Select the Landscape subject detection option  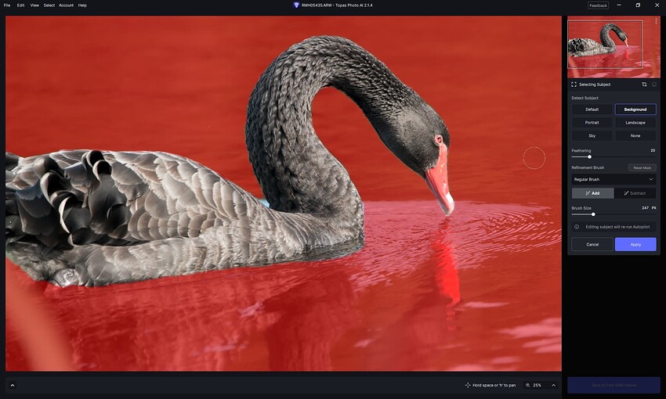point(635,123)
